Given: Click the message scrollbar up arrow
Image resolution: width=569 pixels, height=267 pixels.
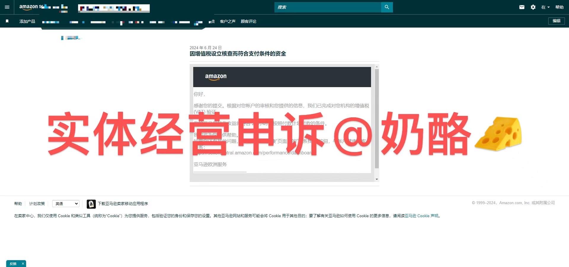Looking at the screenshot, I should tap(377, 67).
